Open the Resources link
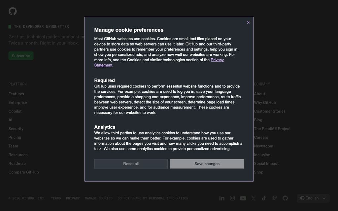The height and width of the screenshot is (211, 338). (18, 155)
